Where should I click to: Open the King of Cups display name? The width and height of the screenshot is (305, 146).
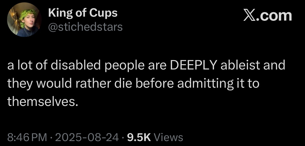pyautogui.click(x=83, y=13)
